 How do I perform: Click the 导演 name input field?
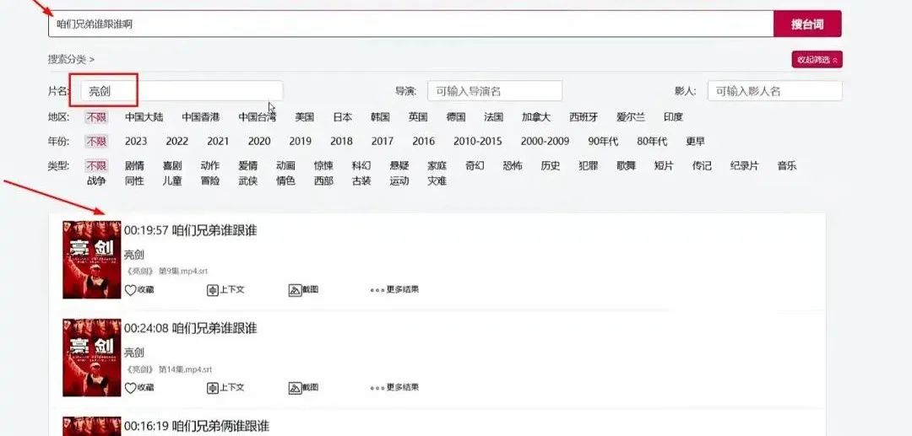coord(495,91)
